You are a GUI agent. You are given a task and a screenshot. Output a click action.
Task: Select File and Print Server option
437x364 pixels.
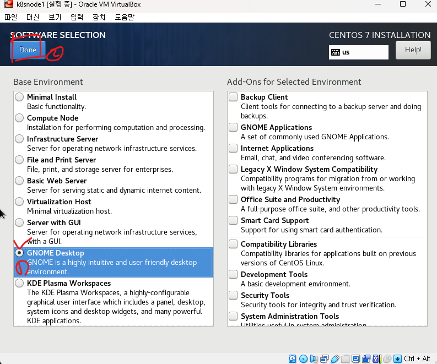point(19,160)
